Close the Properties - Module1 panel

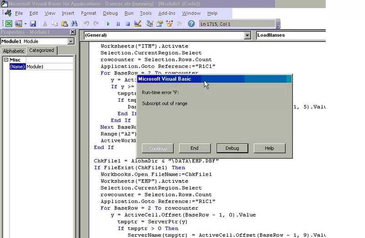73,32
